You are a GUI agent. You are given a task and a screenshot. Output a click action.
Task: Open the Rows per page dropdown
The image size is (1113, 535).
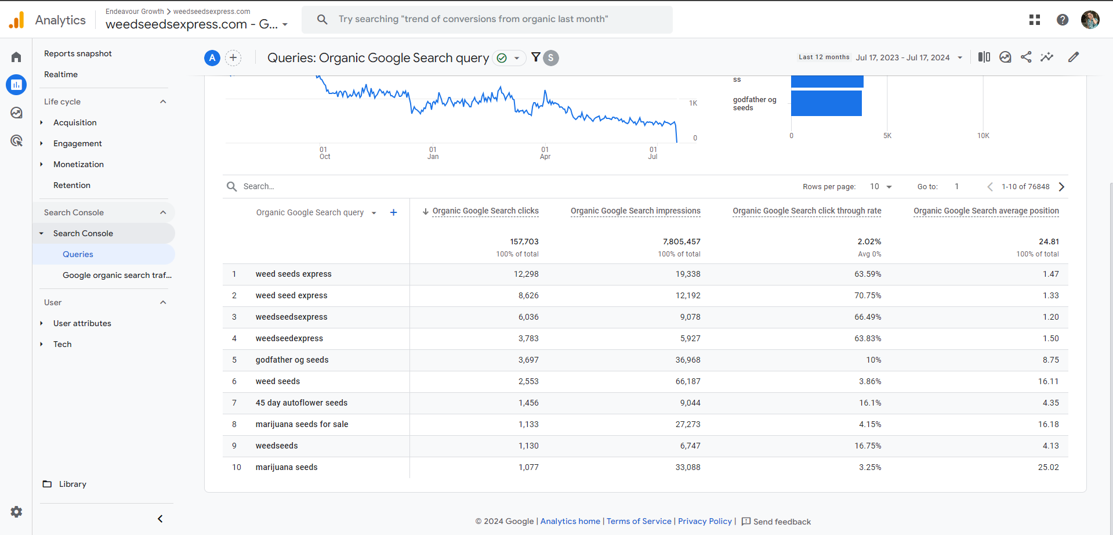pos(880,186)
